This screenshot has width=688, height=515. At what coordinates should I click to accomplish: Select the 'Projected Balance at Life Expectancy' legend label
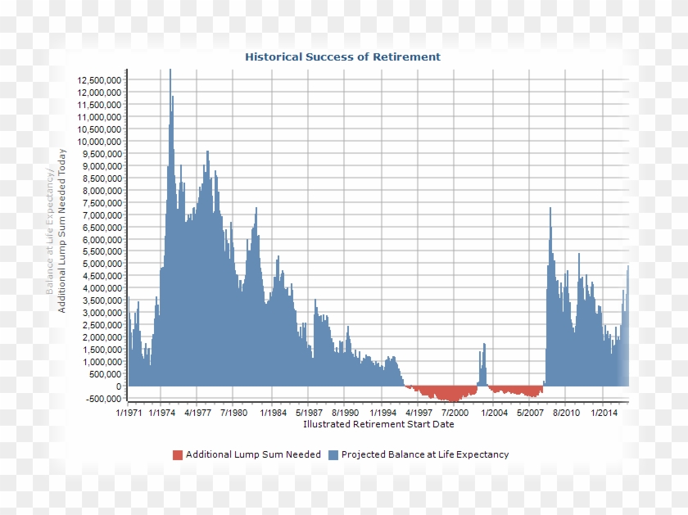425,454
